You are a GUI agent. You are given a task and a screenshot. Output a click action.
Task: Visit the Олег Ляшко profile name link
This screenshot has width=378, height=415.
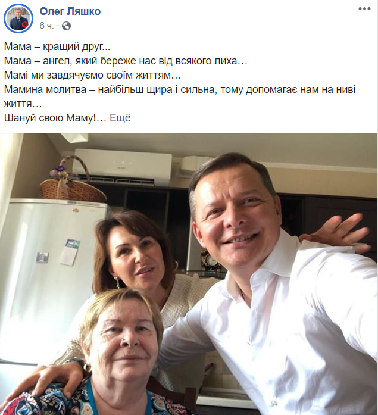pyautogui.click(x=70, y=11)
